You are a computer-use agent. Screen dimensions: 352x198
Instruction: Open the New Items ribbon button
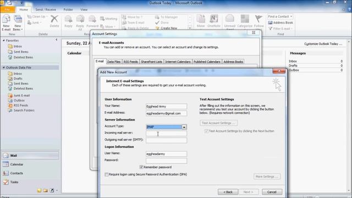(x=18, y=23)
